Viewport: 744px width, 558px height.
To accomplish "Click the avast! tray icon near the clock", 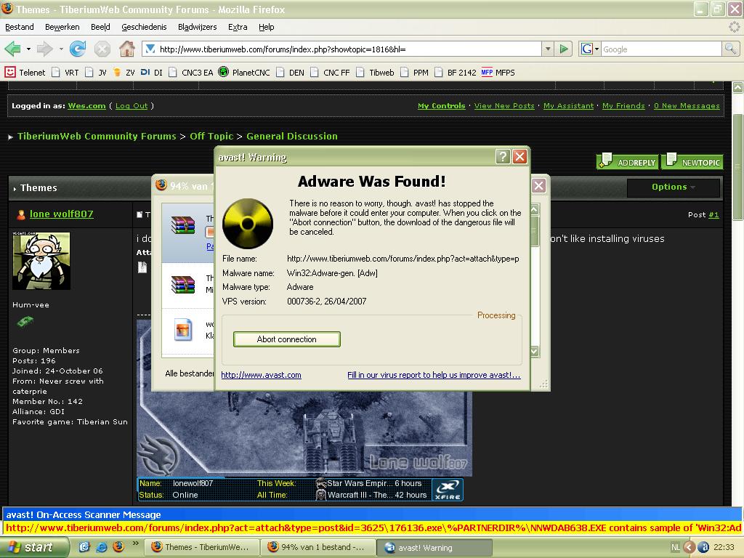I will pos(703,547).
